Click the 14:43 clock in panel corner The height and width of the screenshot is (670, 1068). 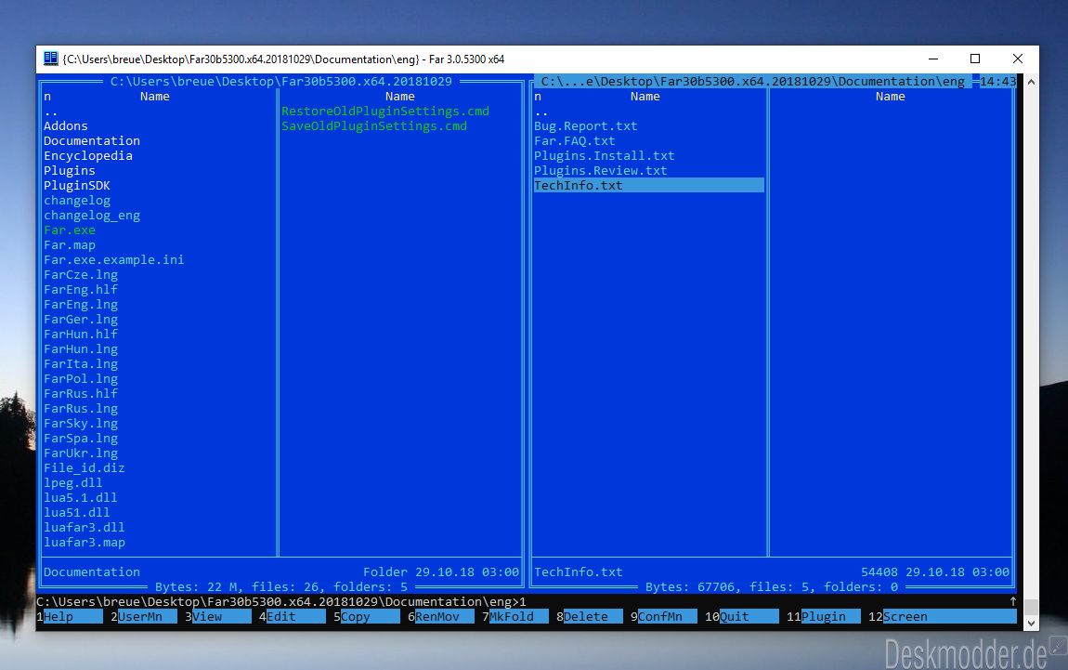[997, 81]
